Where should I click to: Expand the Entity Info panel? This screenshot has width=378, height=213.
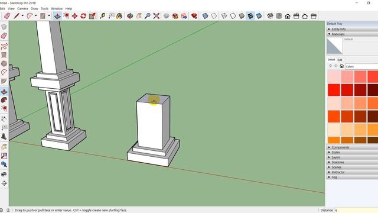pos(352,29)
